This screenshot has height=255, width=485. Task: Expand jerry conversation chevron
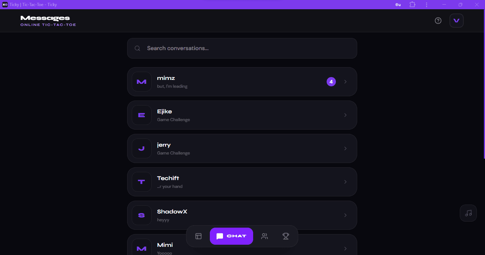(345, 148)
